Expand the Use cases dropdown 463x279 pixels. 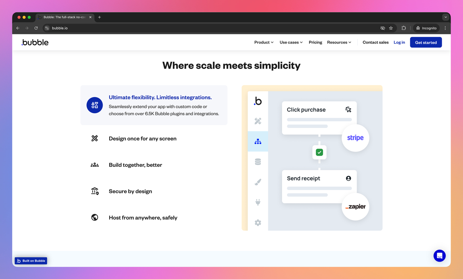[x=291, y=42]
